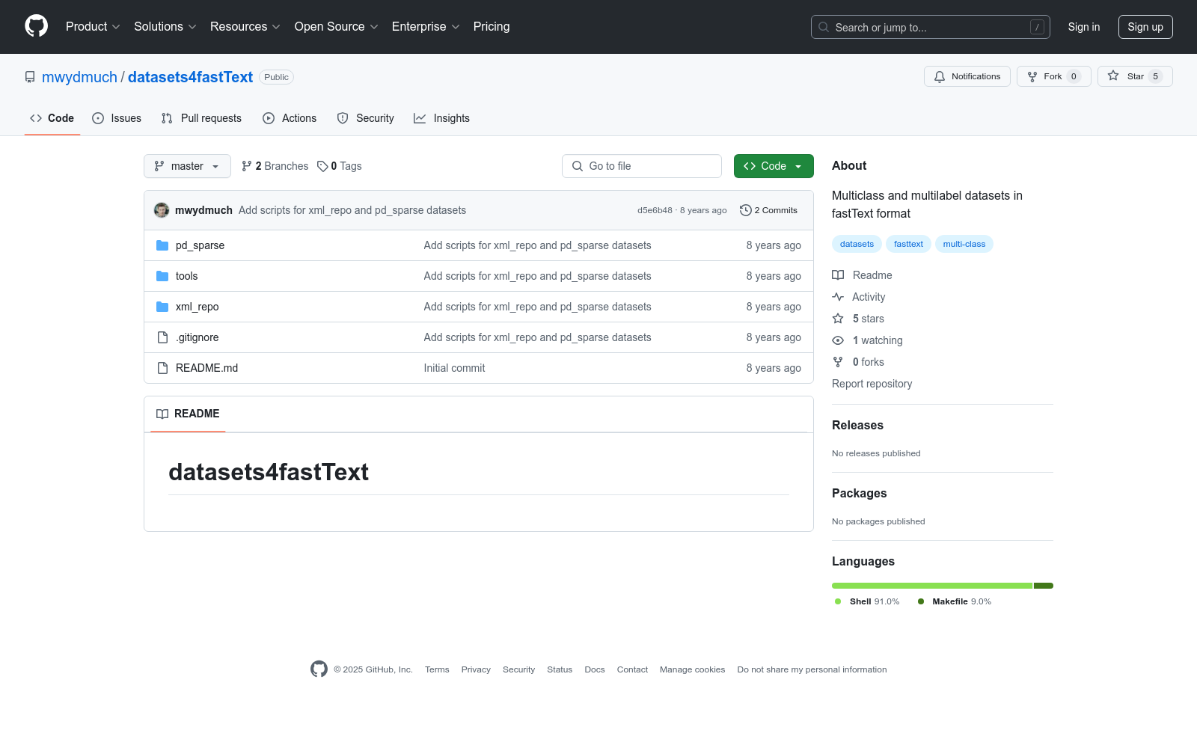The image size is (1197, 748).
Task: Click Report repository link
Action: (872, 384)
